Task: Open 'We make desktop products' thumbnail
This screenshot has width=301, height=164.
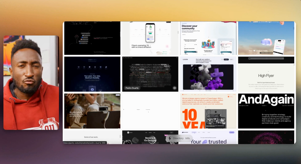Action: tap(92, 111)
